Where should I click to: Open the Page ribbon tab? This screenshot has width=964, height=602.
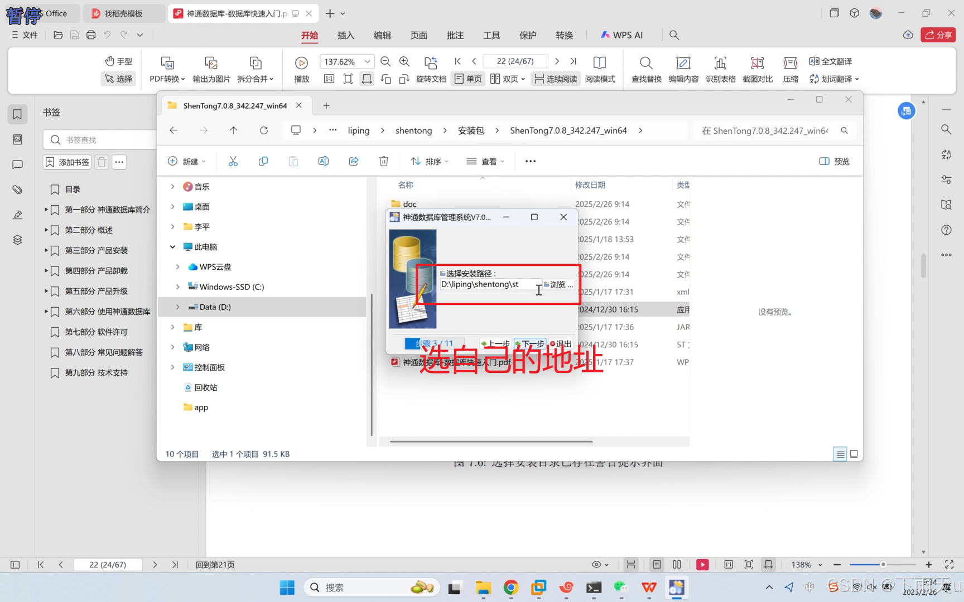418,35
